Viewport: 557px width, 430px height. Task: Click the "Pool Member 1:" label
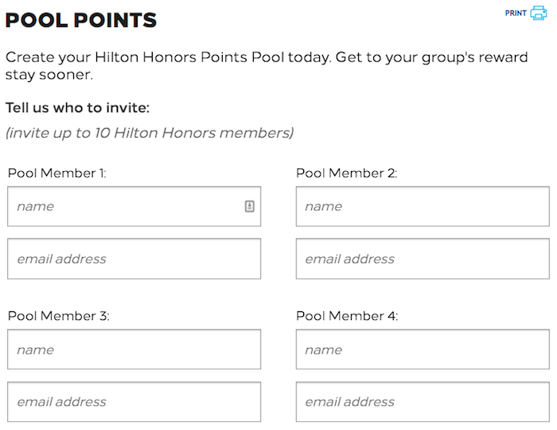(56, 173)
